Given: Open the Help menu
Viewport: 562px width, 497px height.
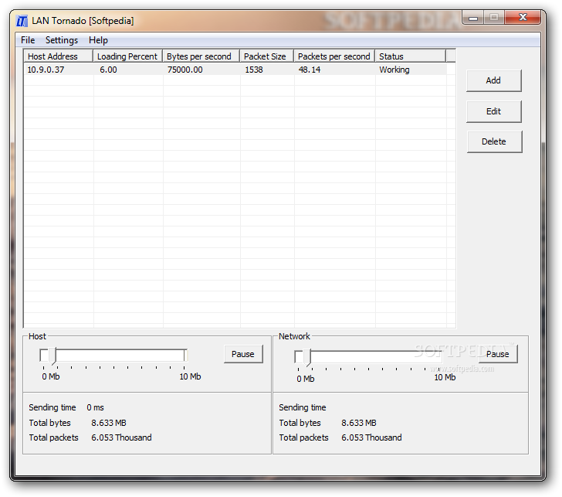Looking at the screenshot, I should pos(98,40).
